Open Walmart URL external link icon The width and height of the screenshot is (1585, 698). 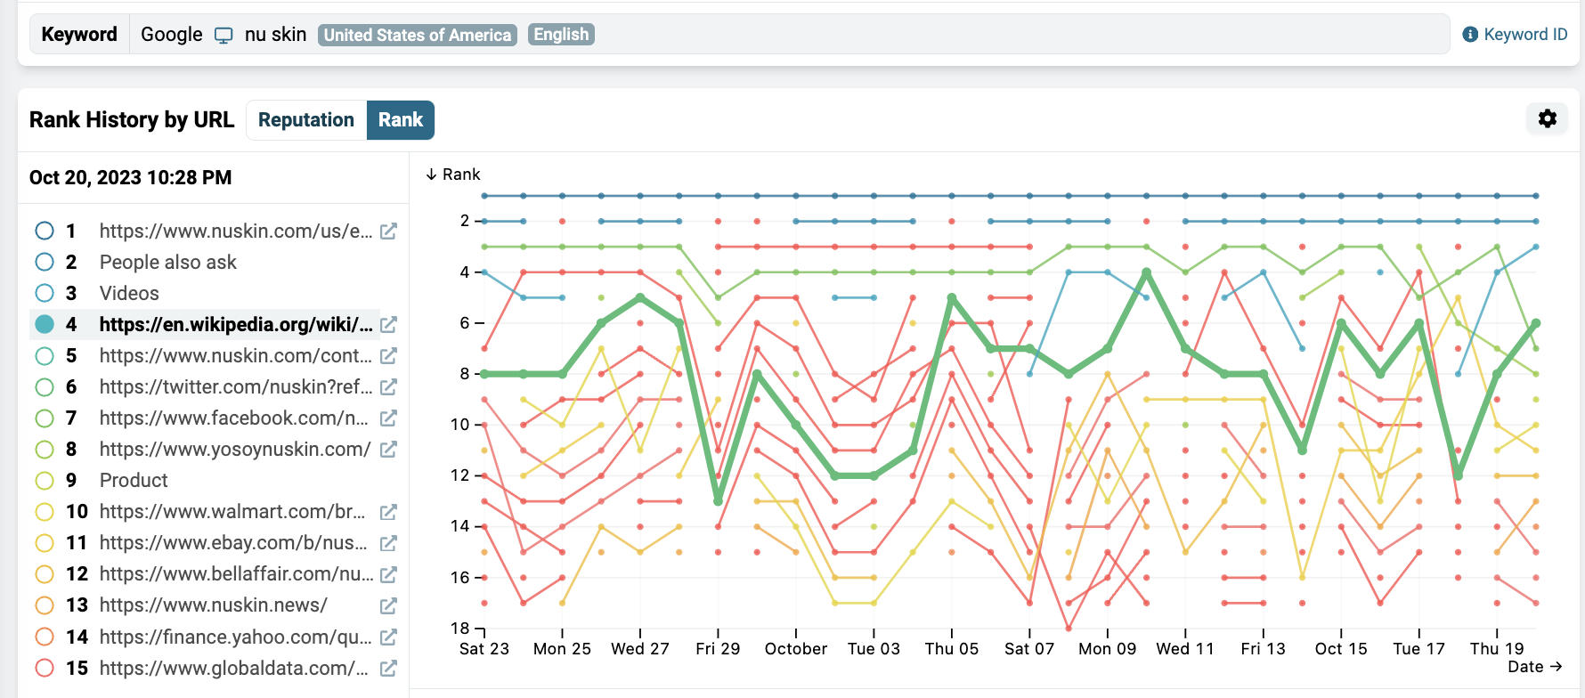(388, 512)
